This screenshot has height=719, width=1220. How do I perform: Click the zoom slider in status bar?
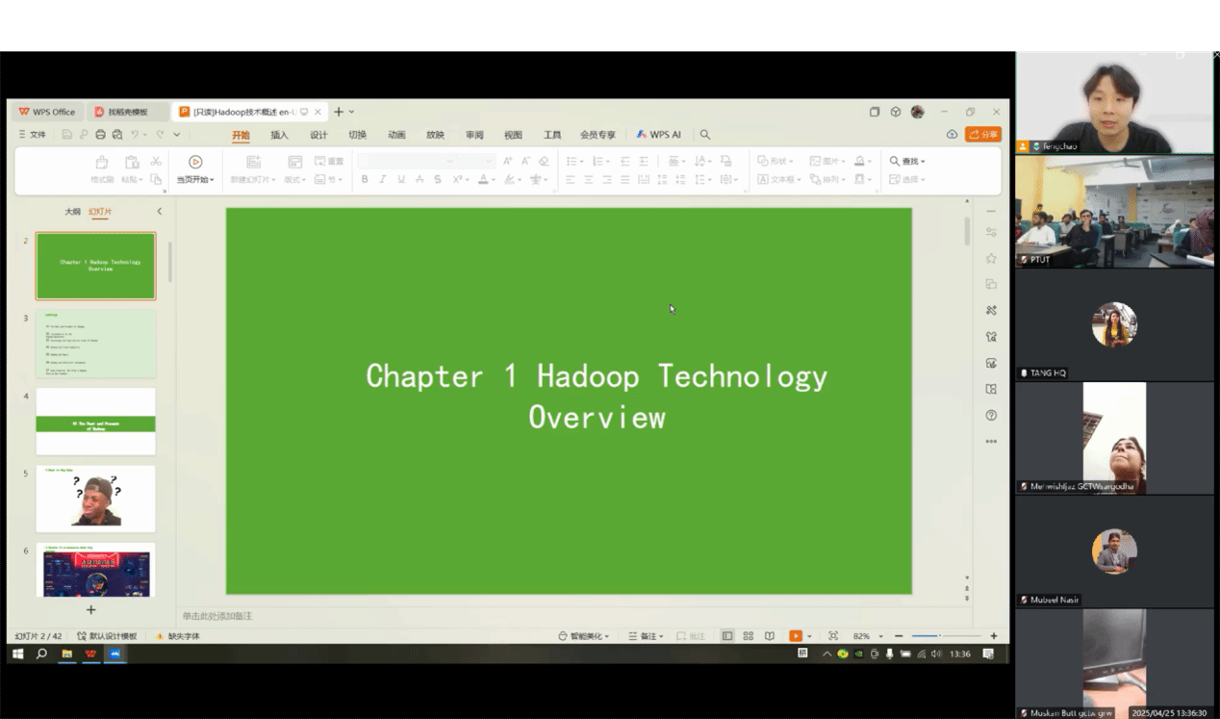(939, 636)
